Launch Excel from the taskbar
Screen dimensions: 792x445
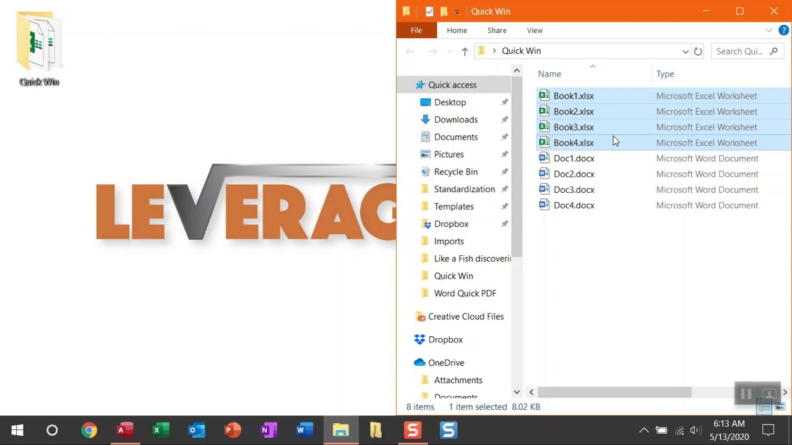[161, 430]
